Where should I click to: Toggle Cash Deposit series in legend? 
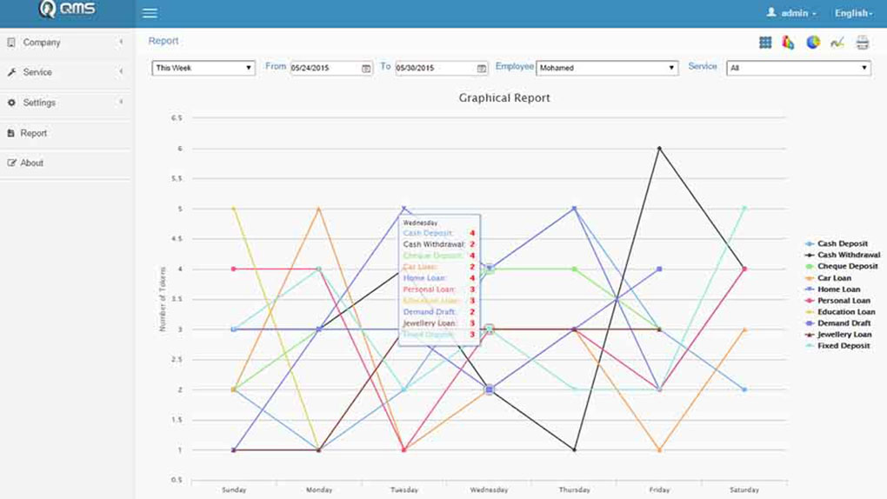(836, 243)
